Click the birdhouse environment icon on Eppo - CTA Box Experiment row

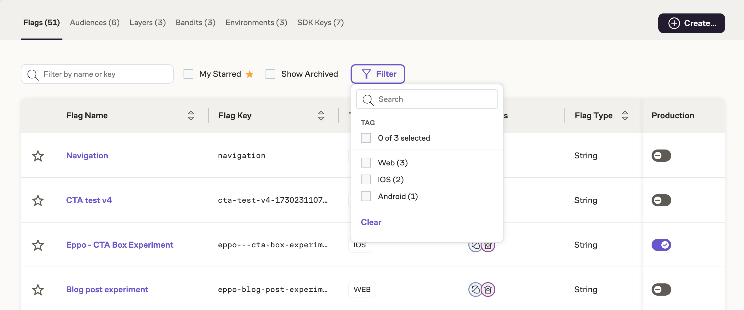point(488,245)
